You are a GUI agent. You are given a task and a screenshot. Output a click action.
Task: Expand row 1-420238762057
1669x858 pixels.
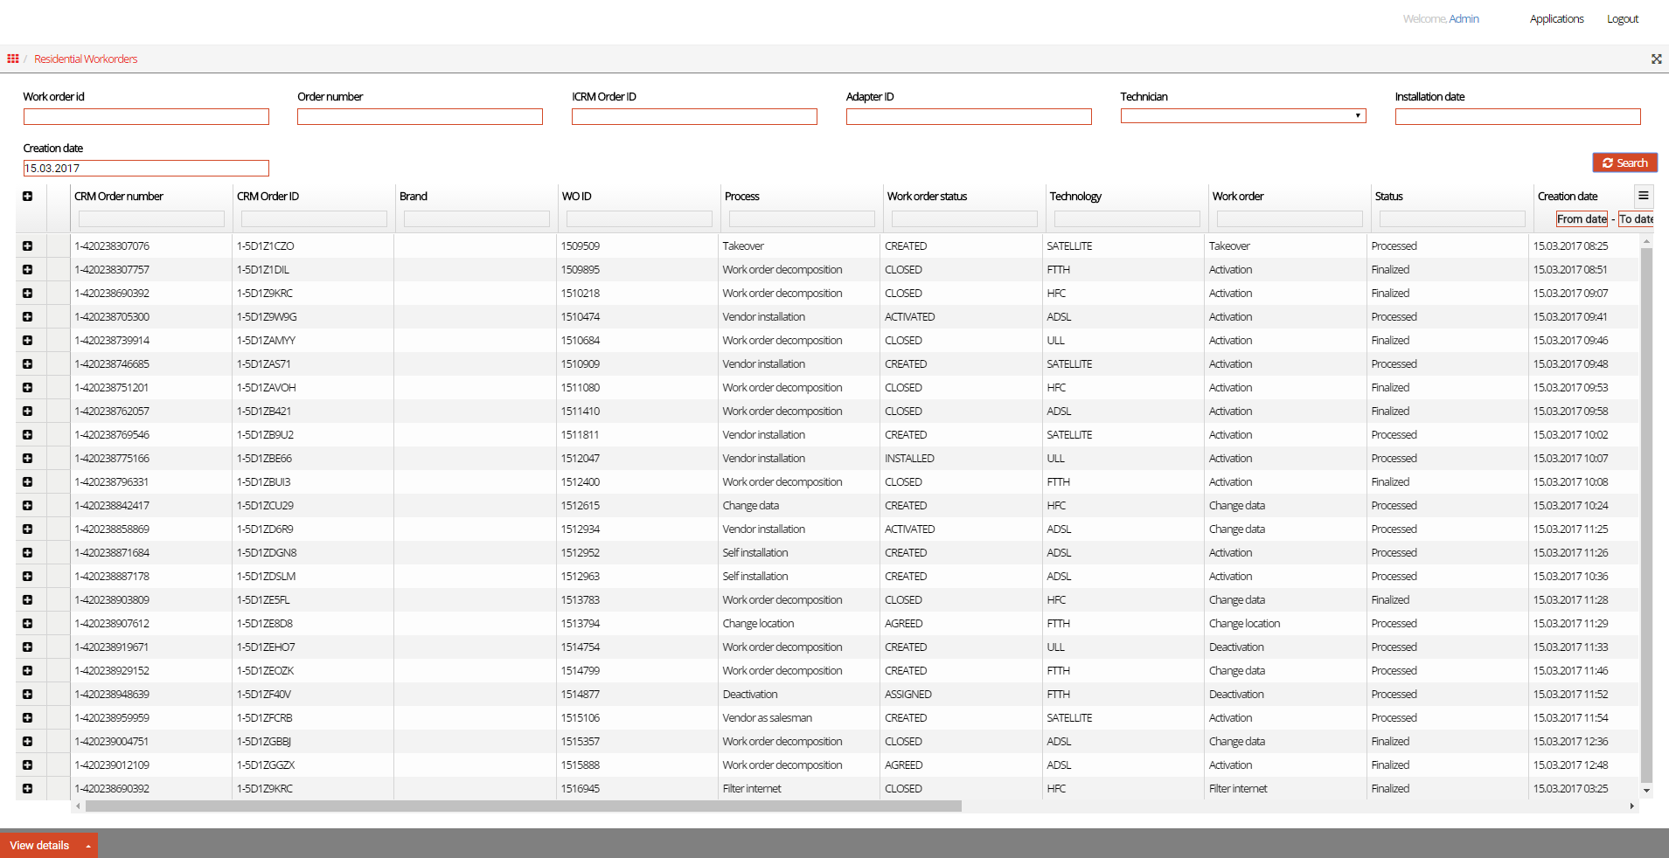point(28,412)
